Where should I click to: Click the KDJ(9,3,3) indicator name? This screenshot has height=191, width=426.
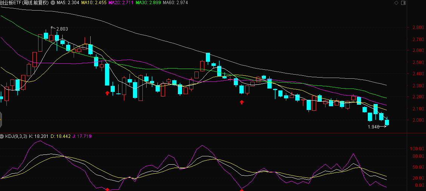[16, 136]
